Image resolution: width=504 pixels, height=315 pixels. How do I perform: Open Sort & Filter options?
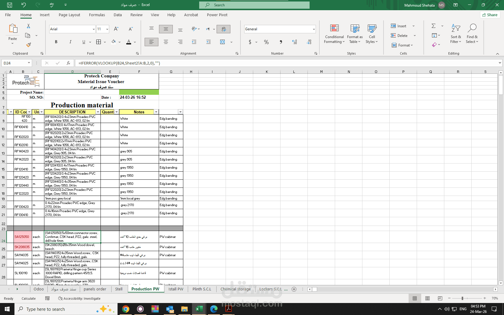point(456,34)
